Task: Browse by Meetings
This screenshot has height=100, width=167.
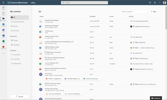Action: pos(15,45)
